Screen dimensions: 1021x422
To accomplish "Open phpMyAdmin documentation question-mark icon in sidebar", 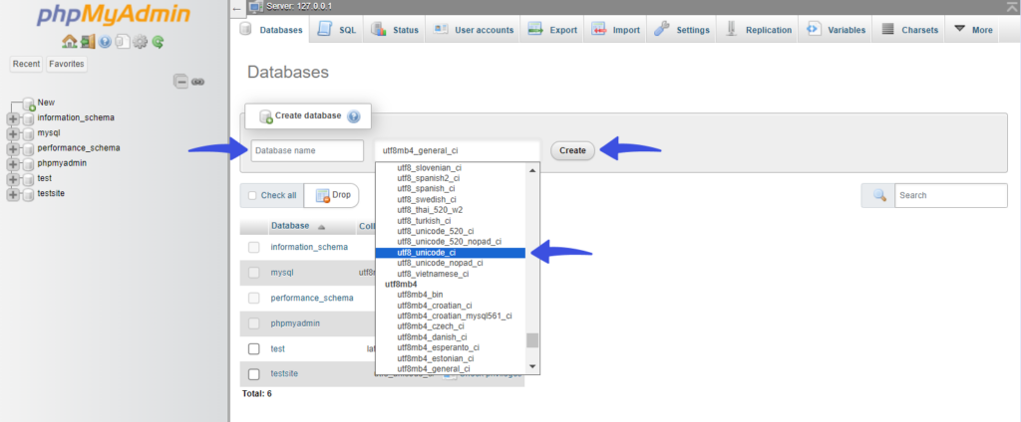I will [105, 42].
